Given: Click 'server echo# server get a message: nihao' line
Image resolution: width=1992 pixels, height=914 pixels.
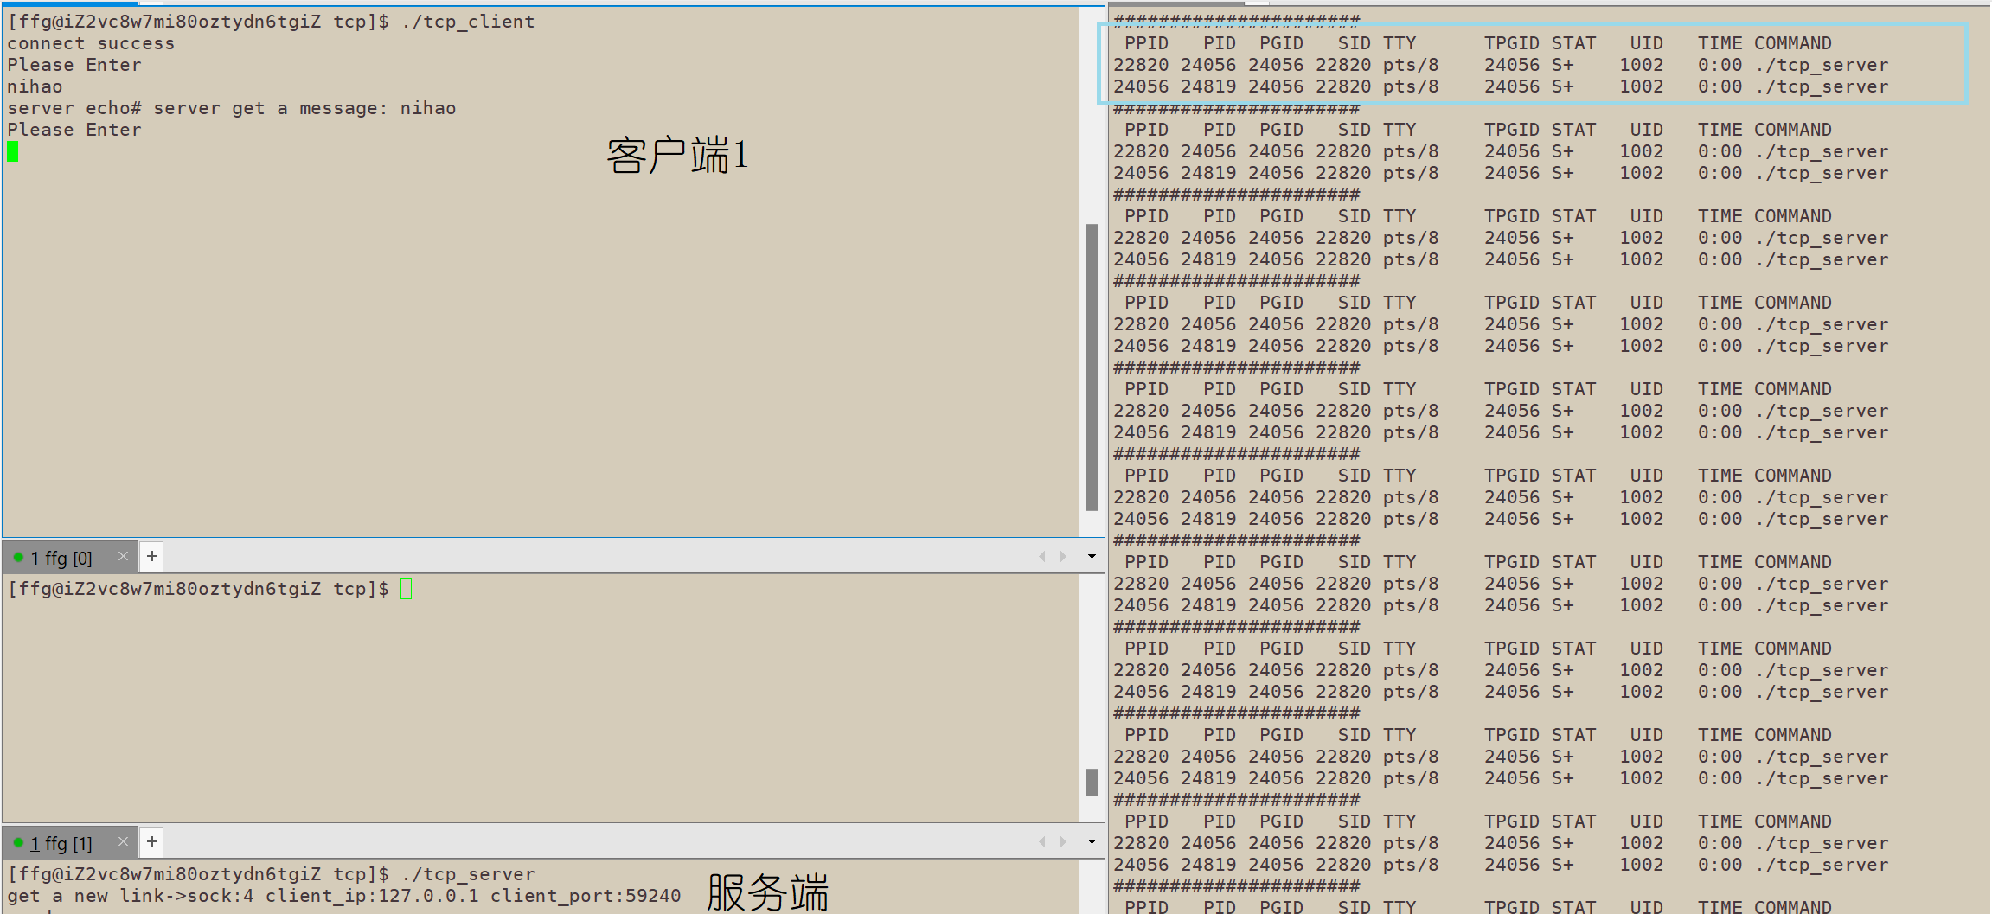Looking at the screenshot, I should click(232, 108).
